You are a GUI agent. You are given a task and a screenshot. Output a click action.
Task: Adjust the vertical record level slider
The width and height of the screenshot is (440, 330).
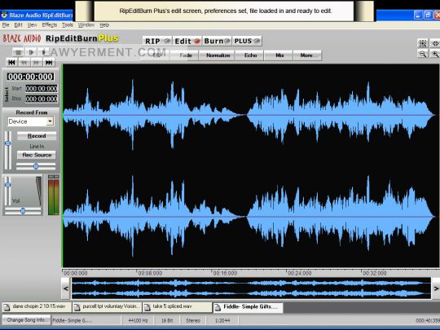coord(8,143)
